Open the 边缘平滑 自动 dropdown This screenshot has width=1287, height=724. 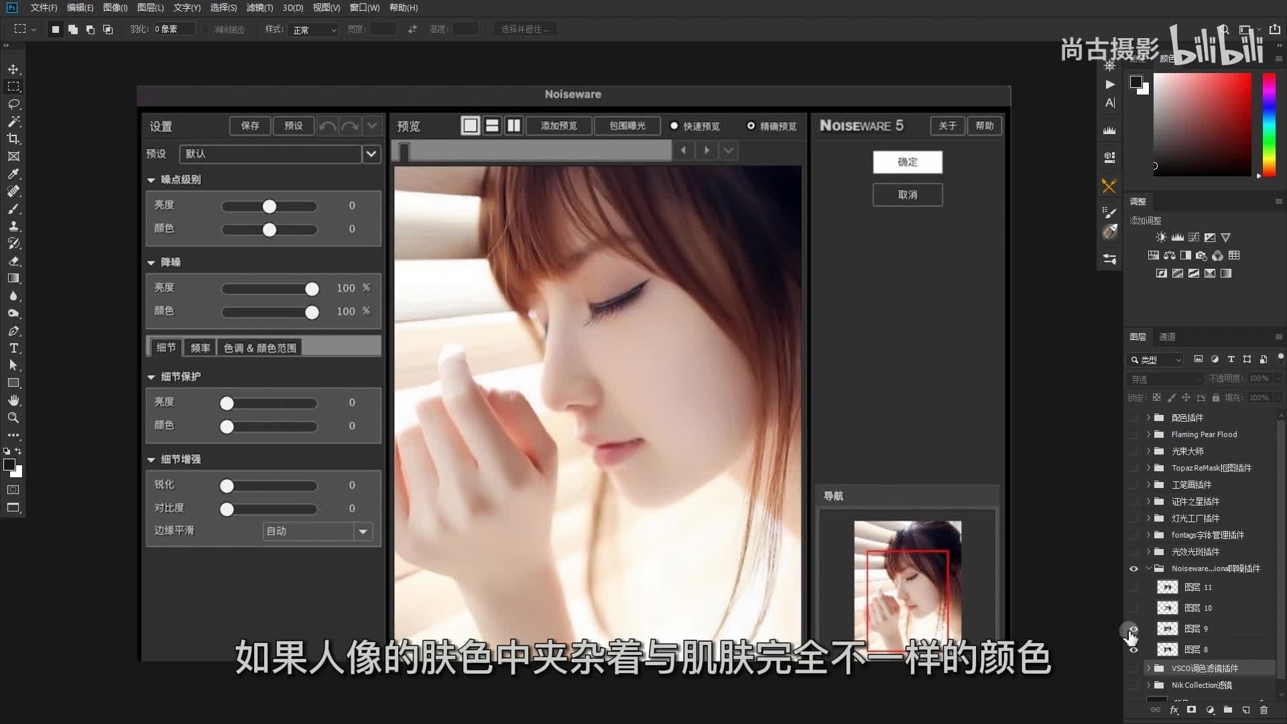pos(363,532)
